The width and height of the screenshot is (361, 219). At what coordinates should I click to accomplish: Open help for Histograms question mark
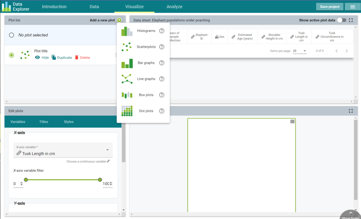(x=162, y=31)
